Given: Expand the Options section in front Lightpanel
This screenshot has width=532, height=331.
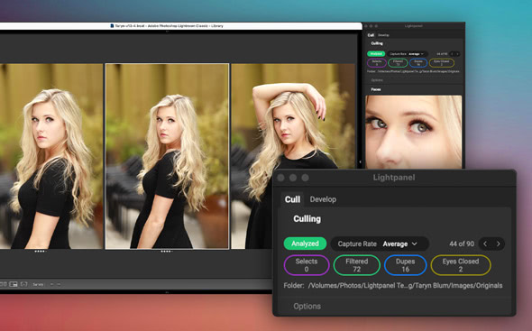Looking at the screenshot, I should (x=307, y=307).
